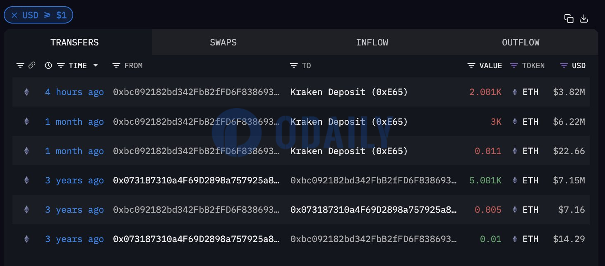The width and height of the screenshot is (605, 266).
Task: Click the link icon in header row
Action: [x=32, y=65]
